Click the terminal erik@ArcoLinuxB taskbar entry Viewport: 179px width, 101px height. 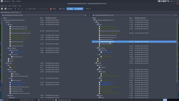click(x=27, y=100)
